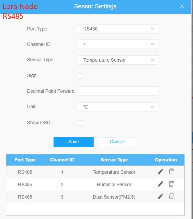Image resolution: width=193 pixels, height=219 pixels.
Task: Delete the Temperature Sensor channel 1 row
Action: coord(171,171)
